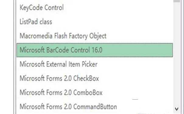Choose Macromedia Flash Factory Object
Screen dimensions: 184x114
pos(95,36)
